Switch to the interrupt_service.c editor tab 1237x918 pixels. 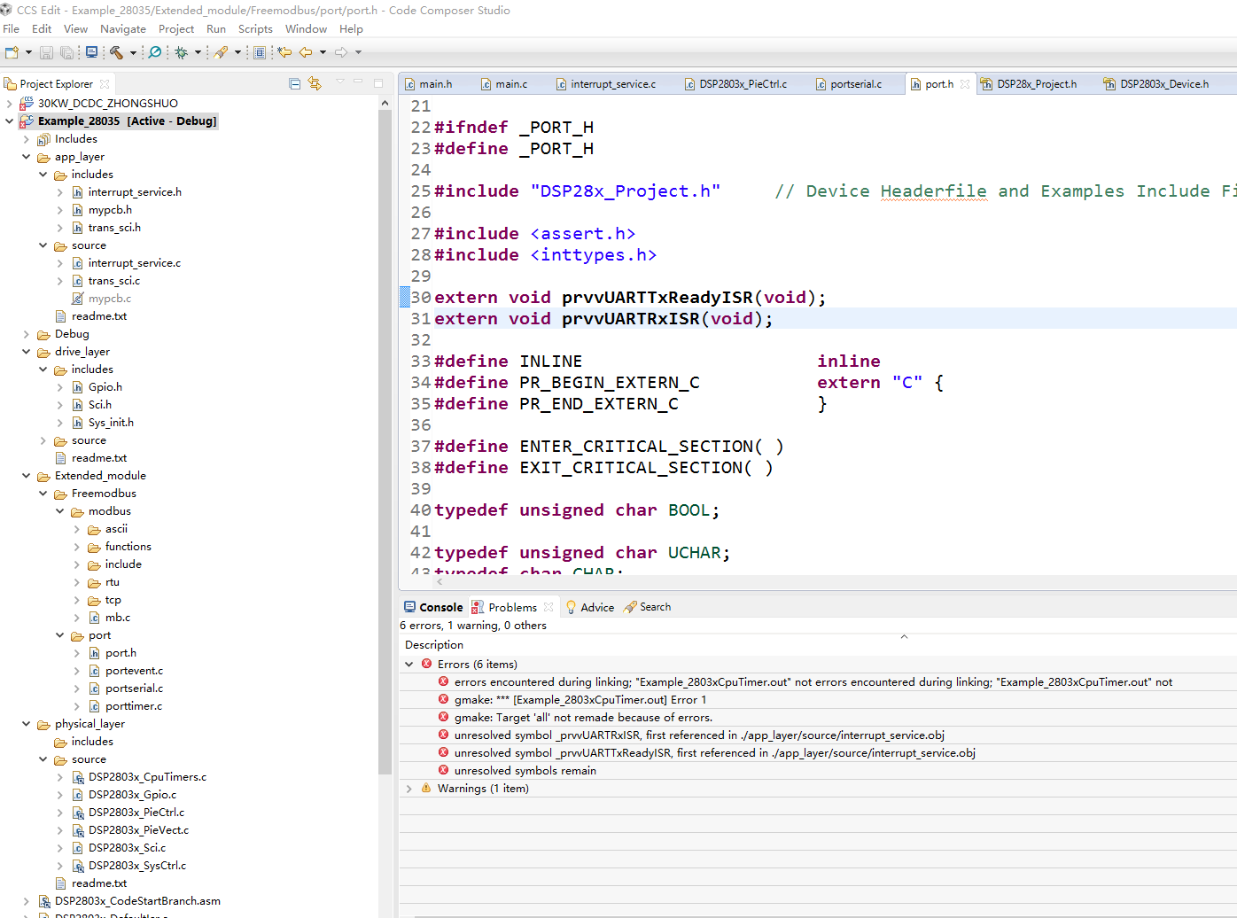pyautogui.click(x=612, y=84)
